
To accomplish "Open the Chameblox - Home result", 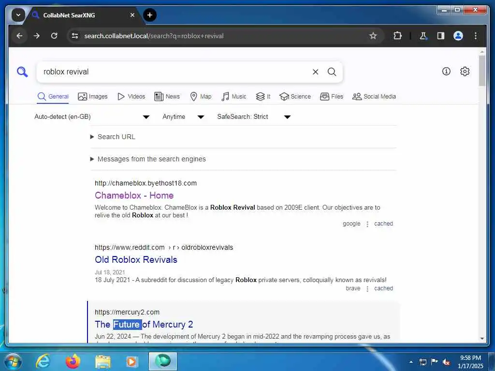I will pos(134,195).
